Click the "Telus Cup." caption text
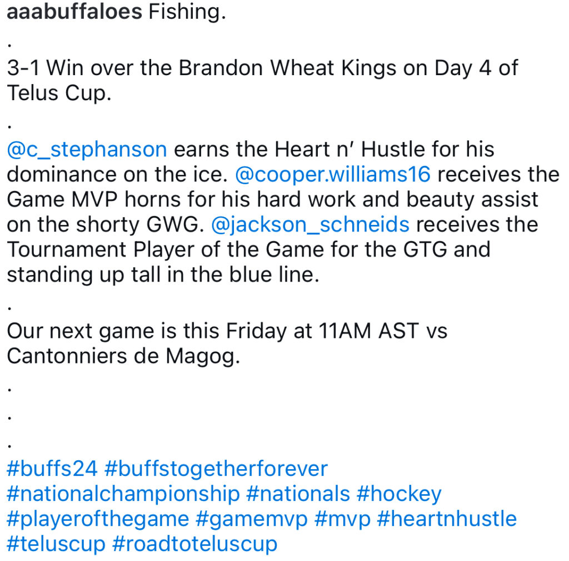Viewport: 569px width, 561px height. pos(59,93)
